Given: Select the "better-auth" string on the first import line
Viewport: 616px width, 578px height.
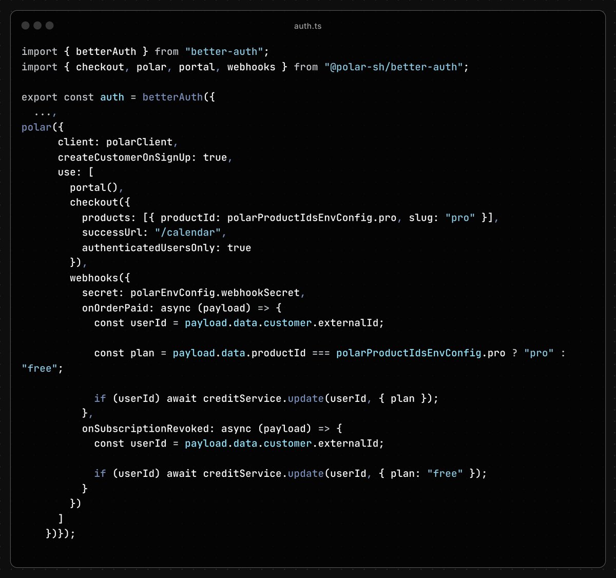Looking at the screenshot, I should click(224, 52).
